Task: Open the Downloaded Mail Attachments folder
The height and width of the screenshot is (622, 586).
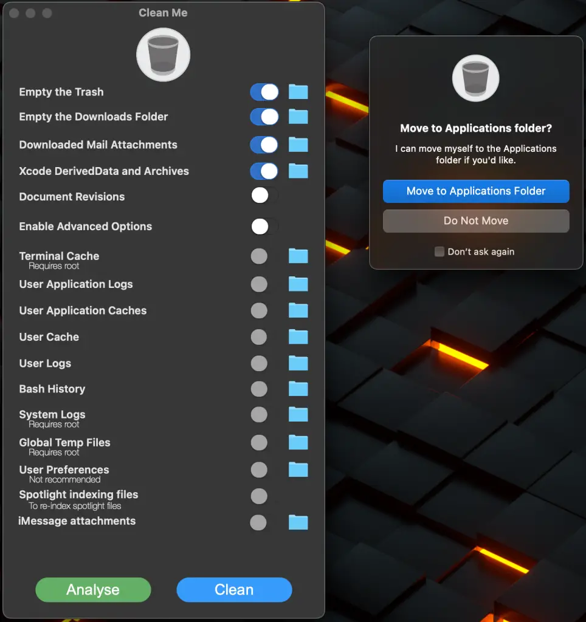Action: 298,145
